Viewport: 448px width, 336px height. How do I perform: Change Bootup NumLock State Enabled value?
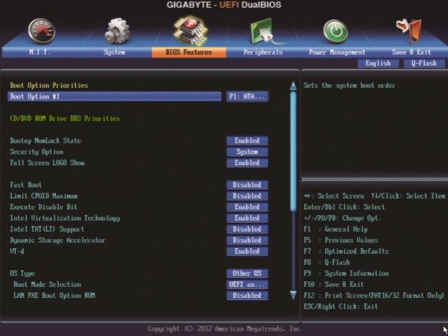click(247, 141)
